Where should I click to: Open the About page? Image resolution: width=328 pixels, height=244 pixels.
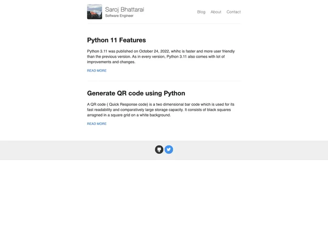(x=216, y=12)
